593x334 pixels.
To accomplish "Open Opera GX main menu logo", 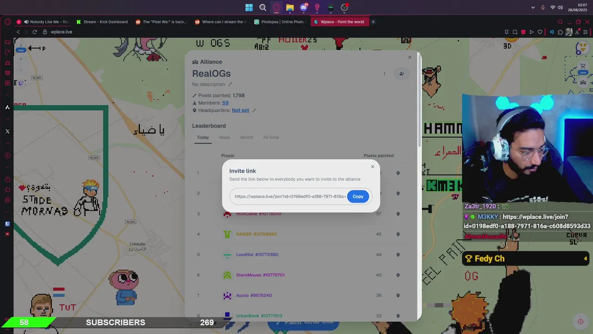I will click(7, 22).
